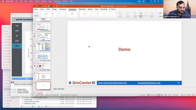Click the Comments button in the status bar
This screenshot has height=110, width=196.
click(152, 95)
